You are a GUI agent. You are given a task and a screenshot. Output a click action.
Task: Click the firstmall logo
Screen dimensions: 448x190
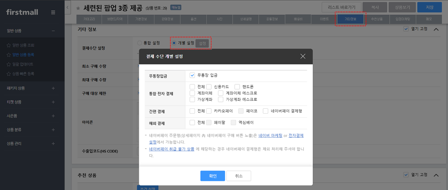coord(22,12)
